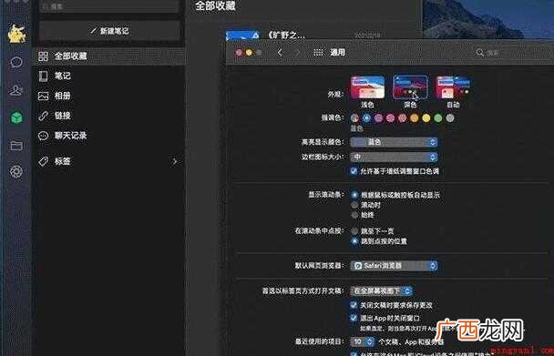Click the 通用 window title text

(x=337, y=53)
